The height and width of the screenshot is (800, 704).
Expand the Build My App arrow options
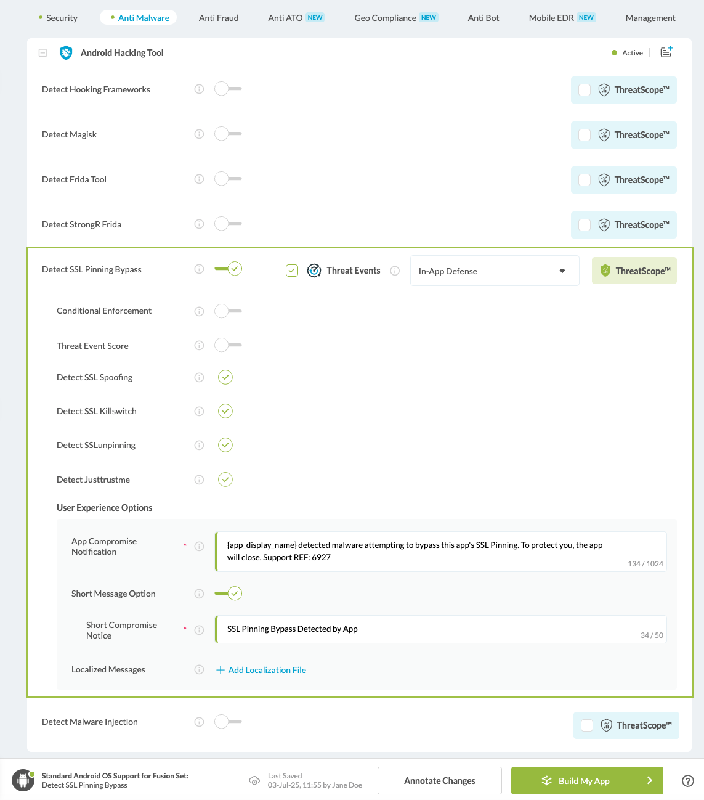650,781
